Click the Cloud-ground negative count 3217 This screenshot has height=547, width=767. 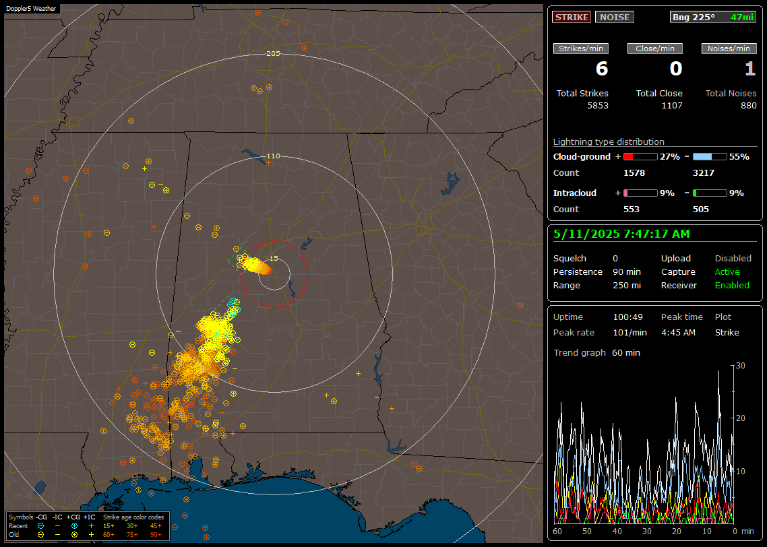pos(704,173)
